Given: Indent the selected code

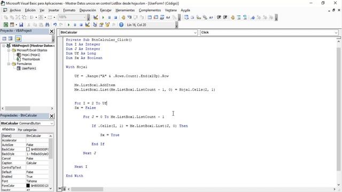Looking at the screenshot, I should click(219, 18).
